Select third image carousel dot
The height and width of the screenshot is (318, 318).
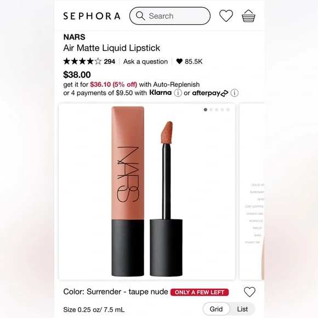(217, 110)
